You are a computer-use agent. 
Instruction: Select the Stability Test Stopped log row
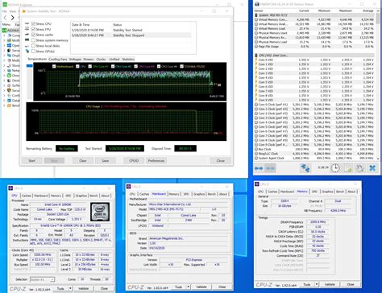coord(131,35)
